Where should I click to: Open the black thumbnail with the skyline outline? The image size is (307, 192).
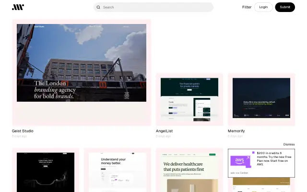click(46, 170)
